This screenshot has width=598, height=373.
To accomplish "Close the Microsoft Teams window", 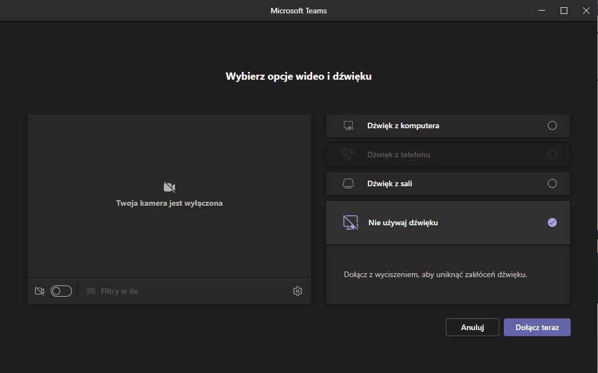I will (586, 11).
